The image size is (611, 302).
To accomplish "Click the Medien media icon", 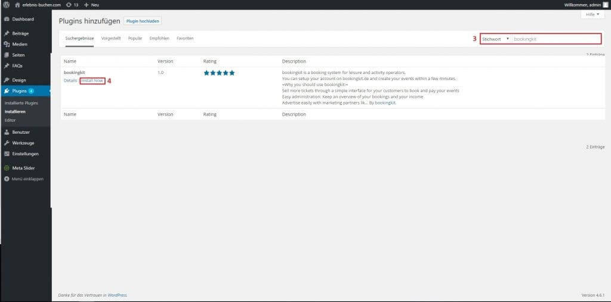I will (x=7, y=44).
